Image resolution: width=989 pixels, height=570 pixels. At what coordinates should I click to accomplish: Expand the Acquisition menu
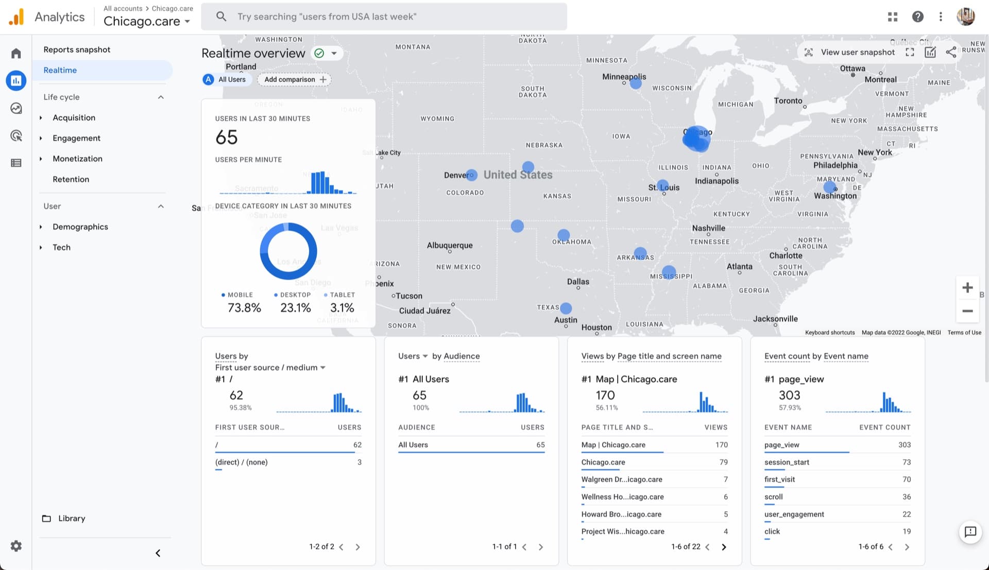74,117
